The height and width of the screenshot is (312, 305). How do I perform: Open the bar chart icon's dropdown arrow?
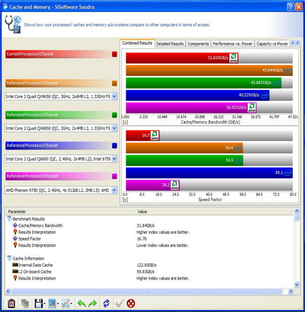[58, 304]
